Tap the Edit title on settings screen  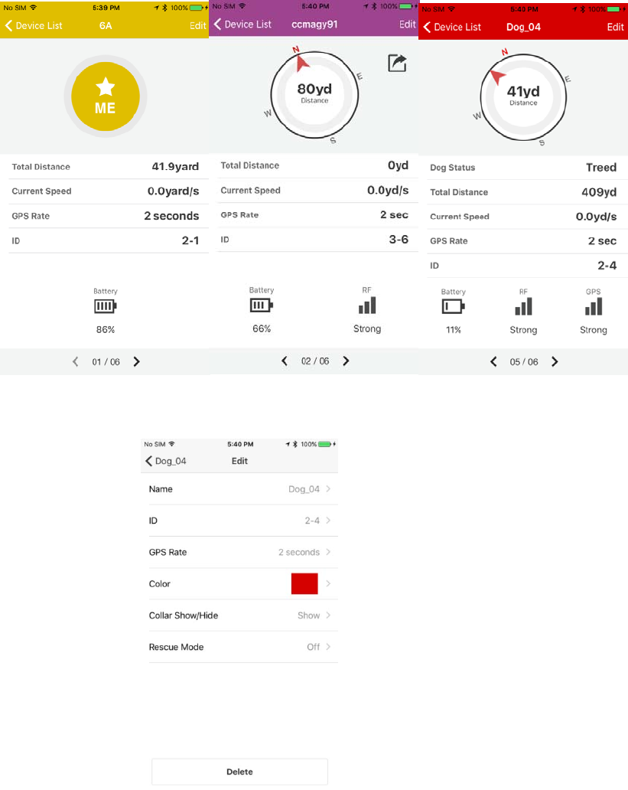tap(239, 461)
